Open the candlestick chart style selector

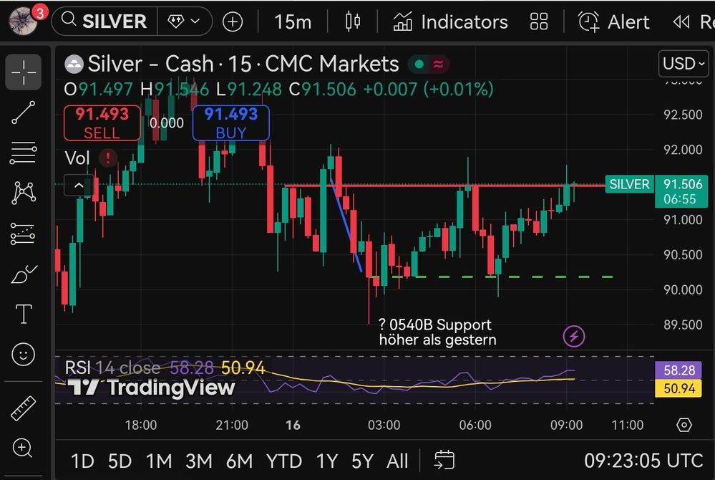352,21
